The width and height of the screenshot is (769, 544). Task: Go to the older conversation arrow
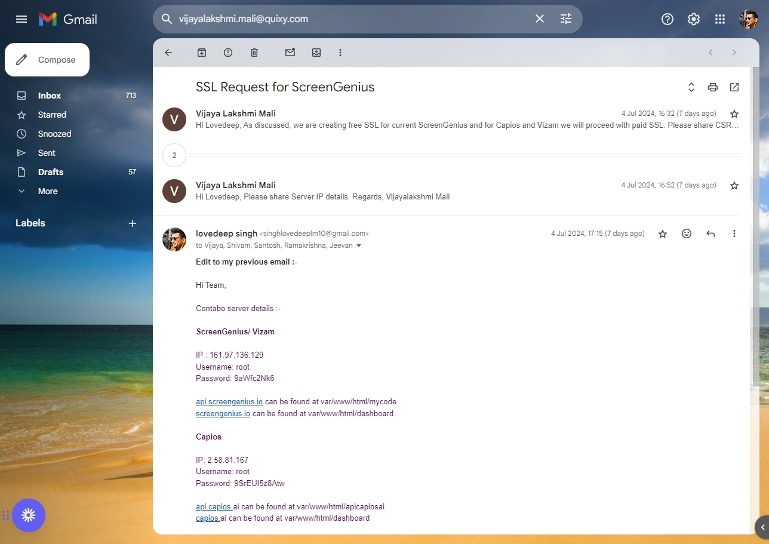pyautogui.click(x=734, y=53)
